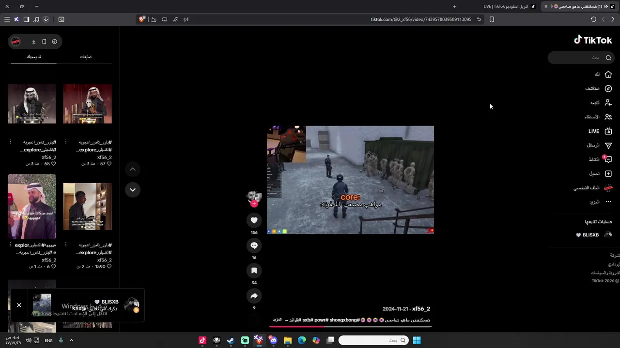Open the xf56_2 creator name below video
The height and width of the screenshot is (348, 620).
point(421,309)
